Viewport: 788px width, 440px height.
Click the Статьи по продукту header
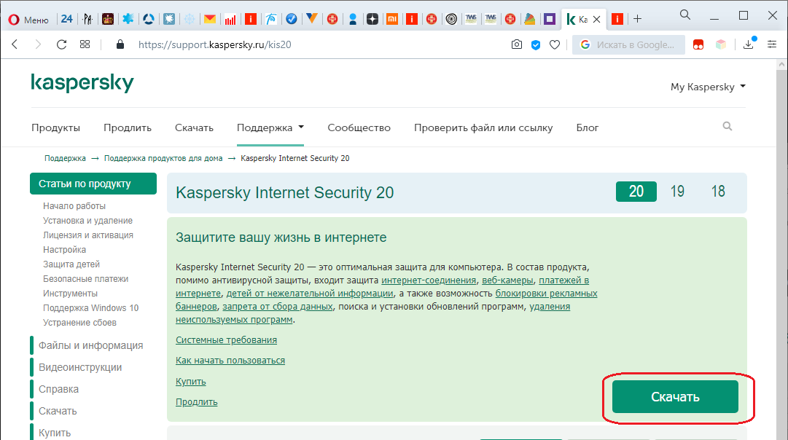pyautogui.click(x=93, y=184)
